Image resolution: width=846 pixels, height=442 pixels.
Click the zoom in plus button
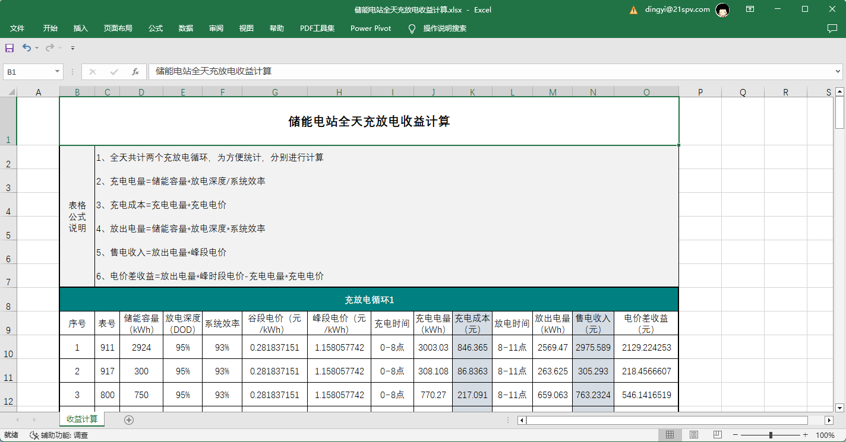(805, 435)
